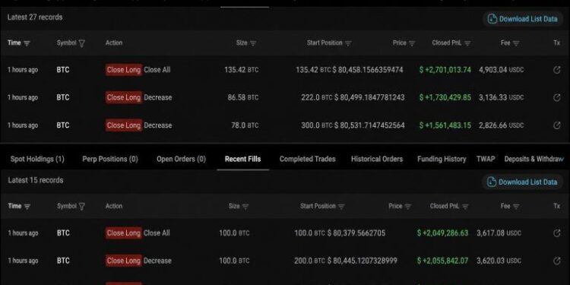This screenshot has width=570, height=285.
Task: Sort by Size in upper table
Action: click(253, 43)
